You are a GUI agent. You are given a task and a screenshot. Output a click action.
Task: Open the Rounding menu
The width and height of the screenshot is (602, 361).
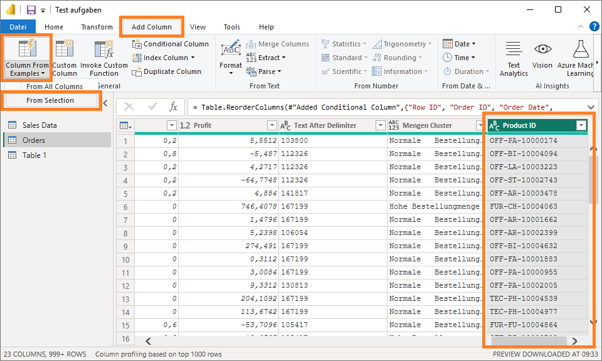(x=398, y=58)
